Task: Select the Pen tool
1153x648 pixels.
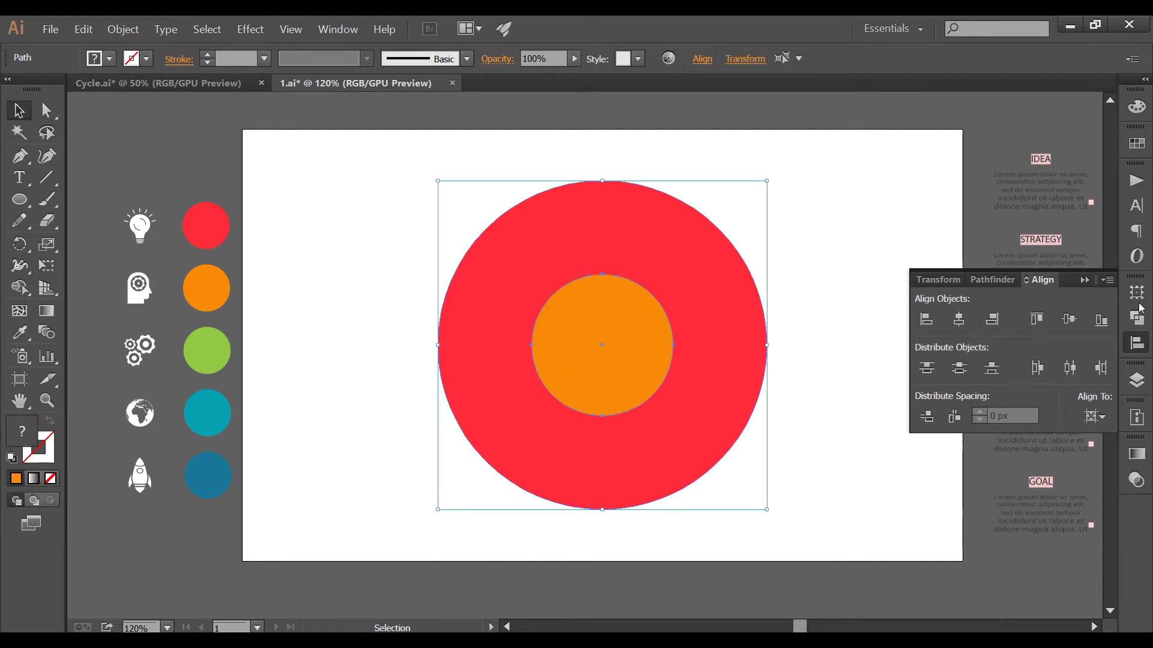Action: point(19,156)
